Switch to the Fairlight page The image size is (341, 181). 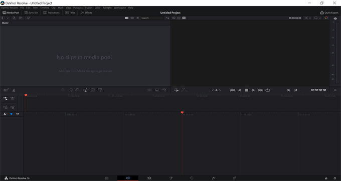click(x=213, y=178)
